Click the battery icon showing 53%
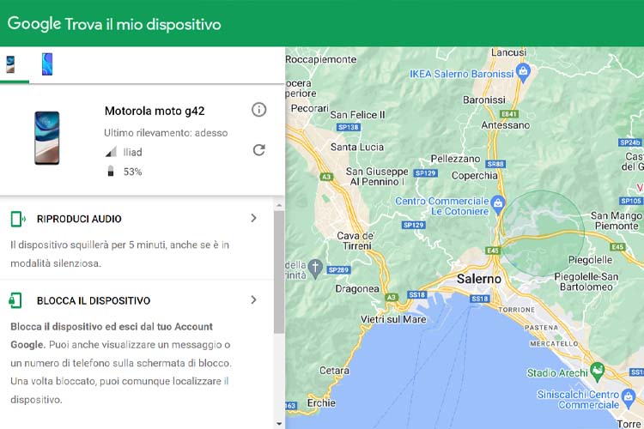 coord(111,172)
